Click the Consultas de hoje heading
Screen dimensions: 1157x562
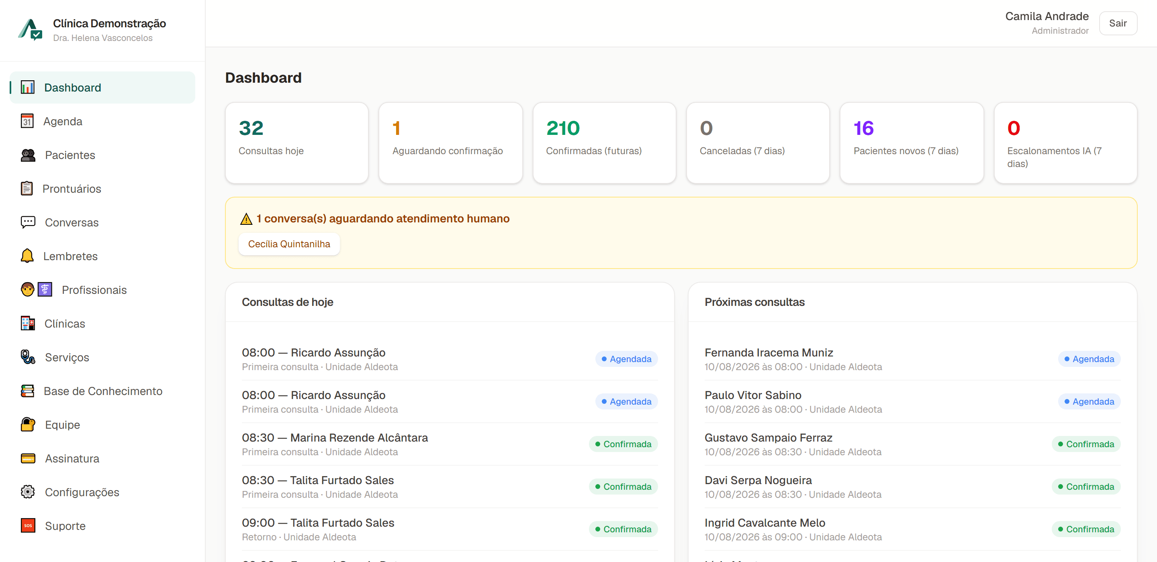click(x=288, y=301)
